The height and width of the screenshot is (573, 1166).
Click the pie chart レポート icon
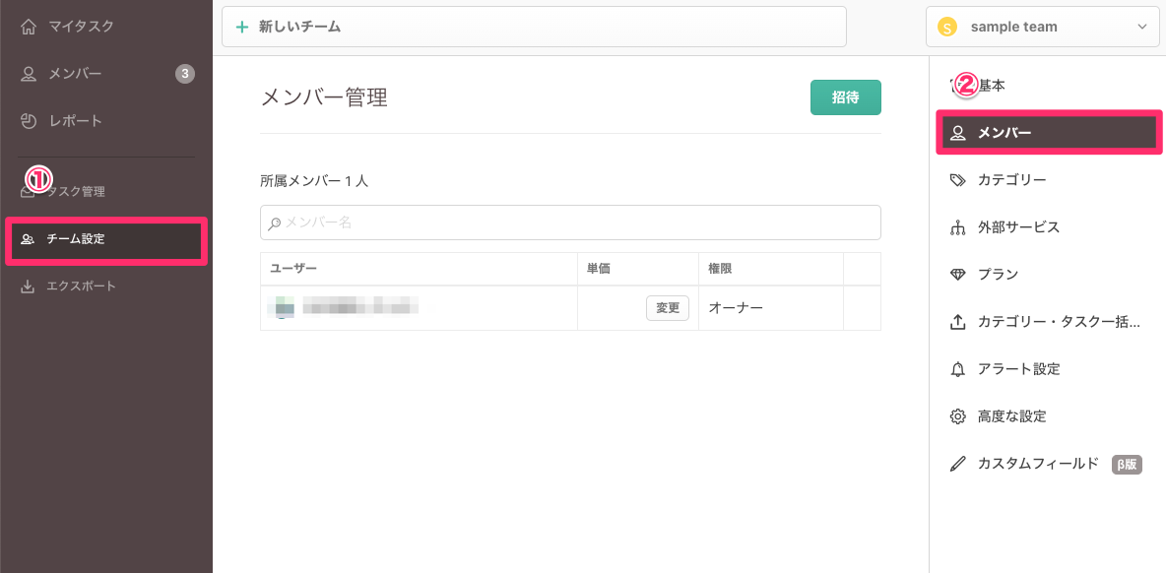tap(29, 121)
